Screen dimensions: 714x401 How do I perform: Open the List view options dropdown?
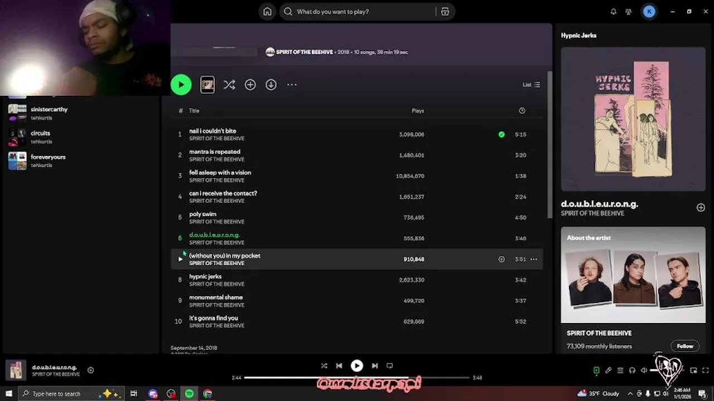[x=531, y=85]
